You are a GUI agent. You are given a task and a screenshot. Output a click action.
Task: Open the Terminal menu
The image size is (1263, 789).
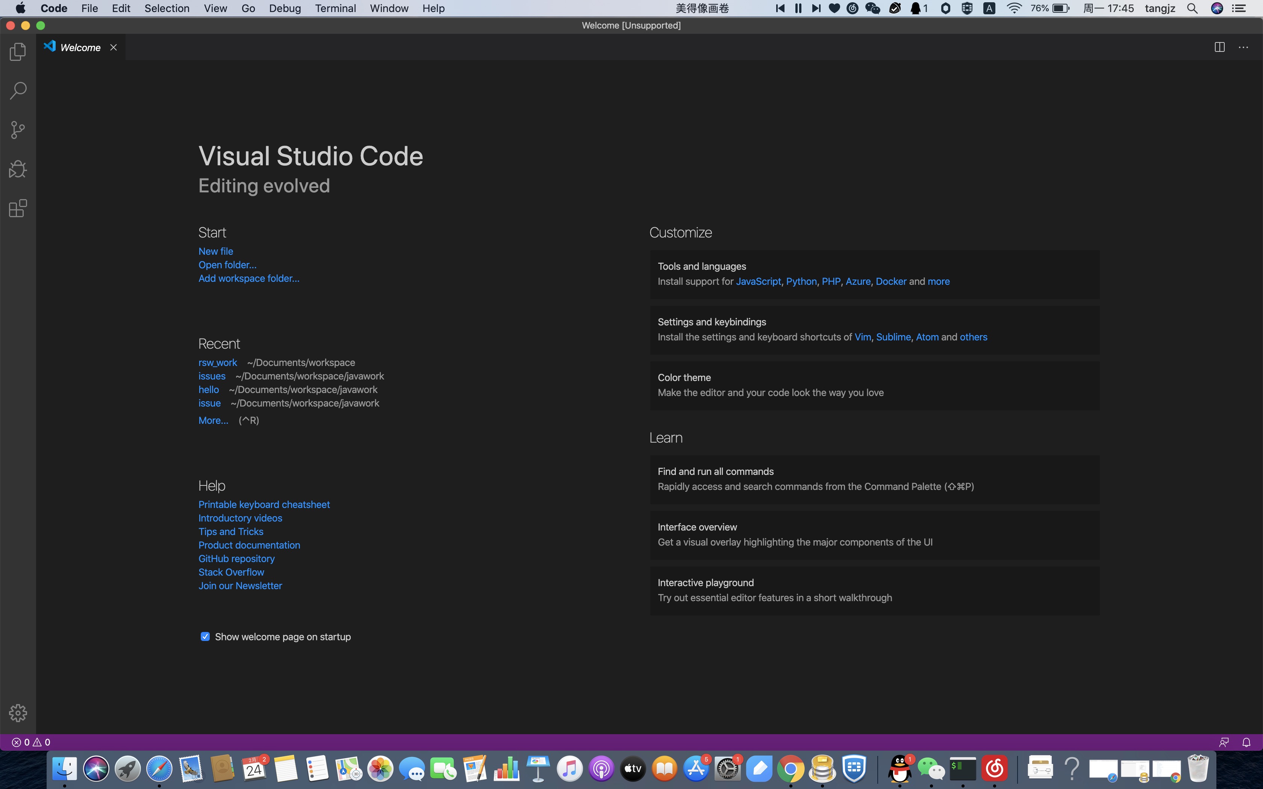click(335, 8)
